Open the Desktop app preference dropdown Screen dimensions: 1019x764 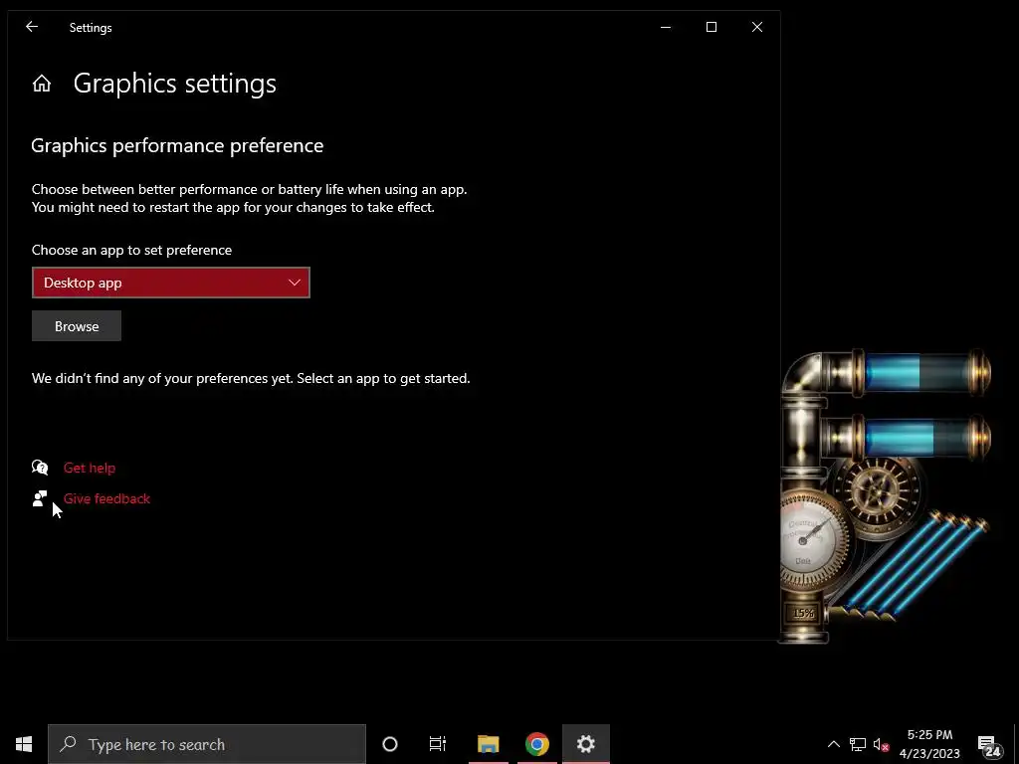pyautogui.click(x=171, y=283)
